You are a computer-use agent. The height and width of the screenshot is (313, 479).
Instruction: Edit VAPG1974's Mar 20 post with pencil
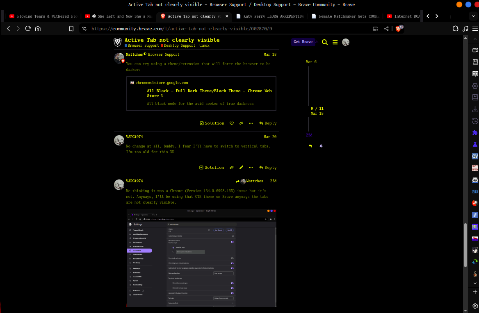[241, 168]
